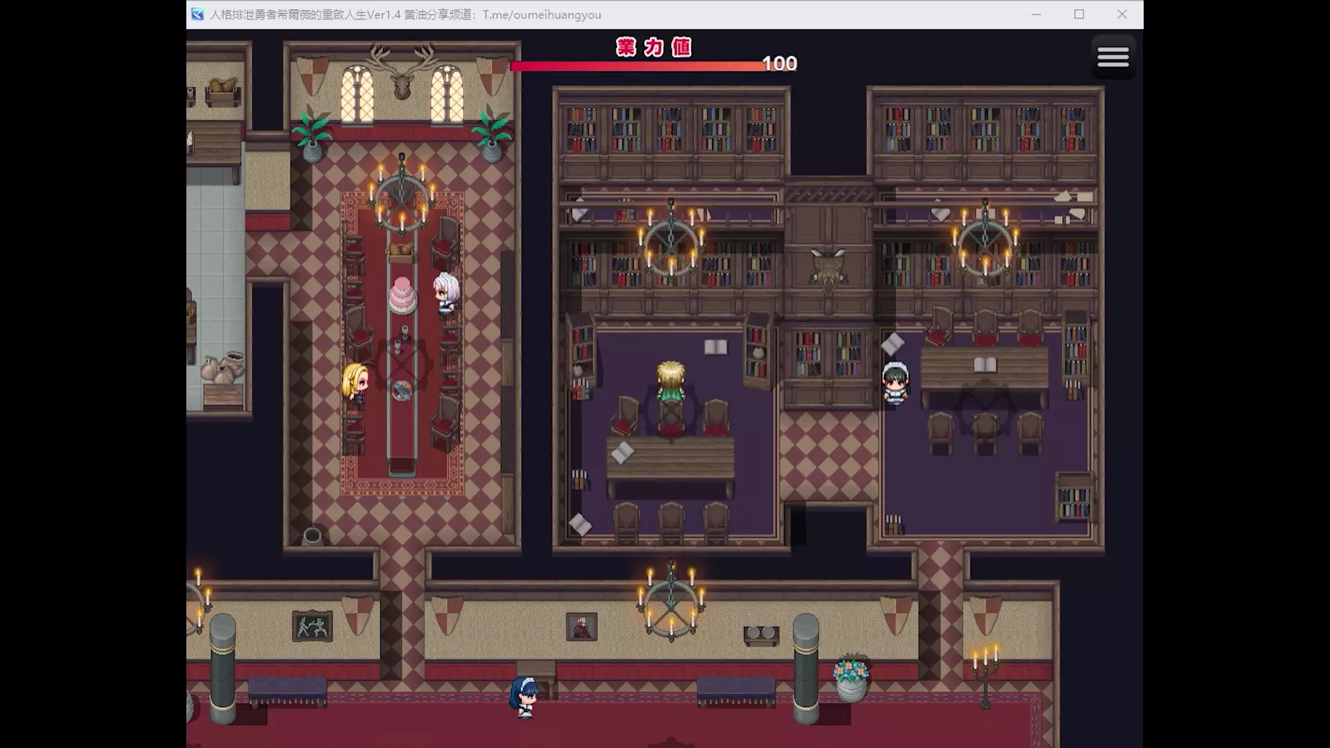This screenshot has height=748, width=1330.
Task: Click the clay pots in storage room
Action: (x=223, y=368)
